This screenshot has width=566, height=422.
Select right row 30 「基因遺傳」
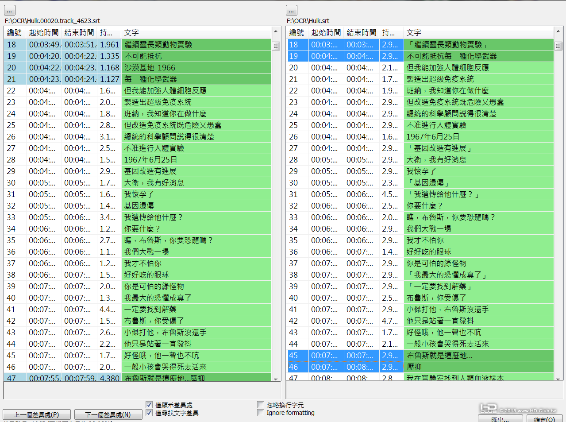tap(420, 182)
